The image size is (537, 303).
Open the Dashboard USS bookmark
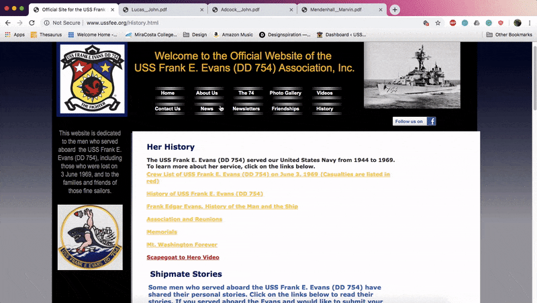click(342, 35)
